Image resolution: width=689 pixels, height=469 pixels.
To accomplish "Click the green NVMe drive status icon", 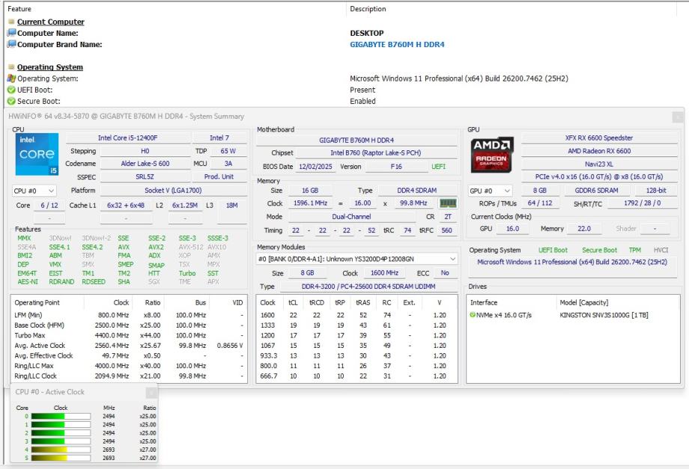I will tap(473, 315).
